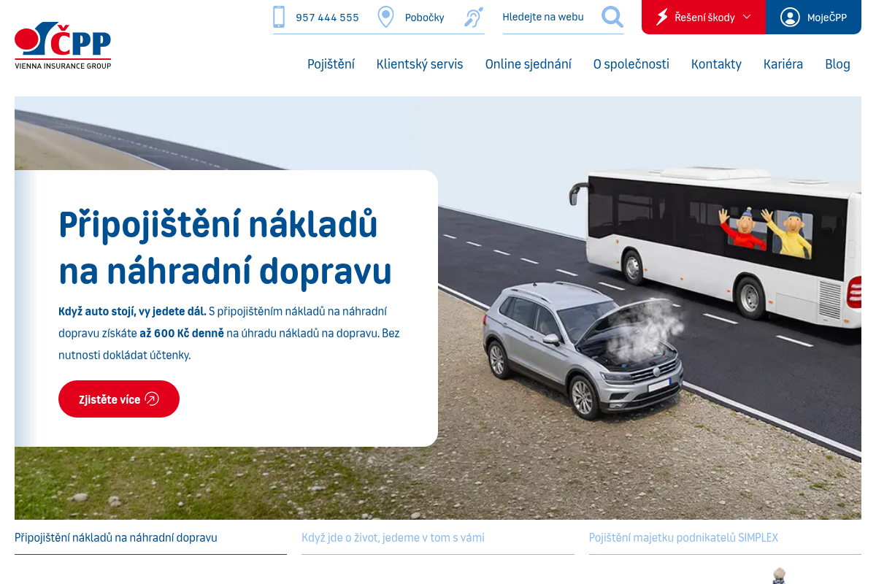Open the Blog page

click(x=837, y=64)
